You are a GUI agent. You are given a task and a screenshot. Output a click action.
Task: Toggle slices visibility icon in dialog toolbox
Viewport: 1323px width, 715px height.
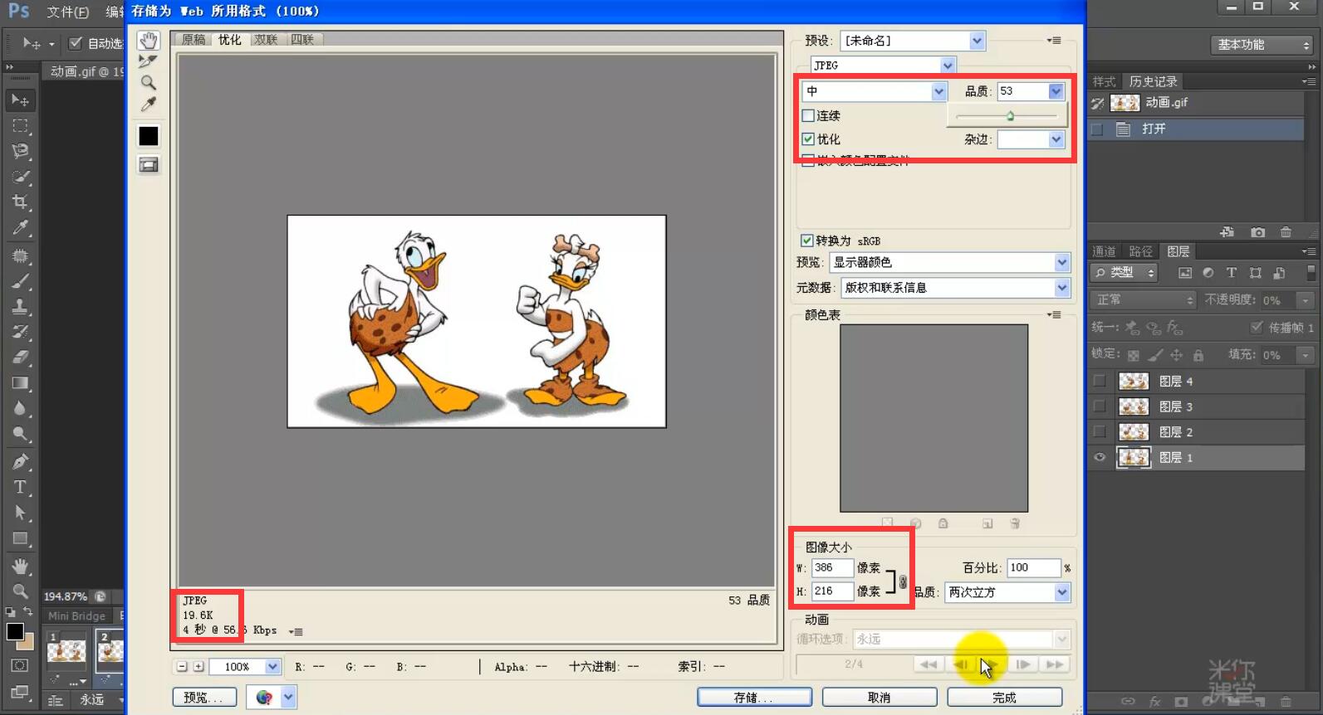149,165
